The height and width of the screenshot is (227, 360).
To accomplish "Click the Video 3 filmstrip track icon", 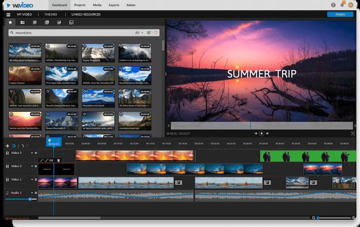I will (7, 153).
